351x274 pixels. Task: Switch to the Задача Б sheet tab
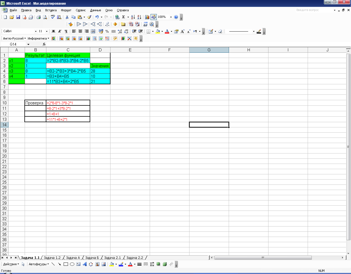coord(92,258)
